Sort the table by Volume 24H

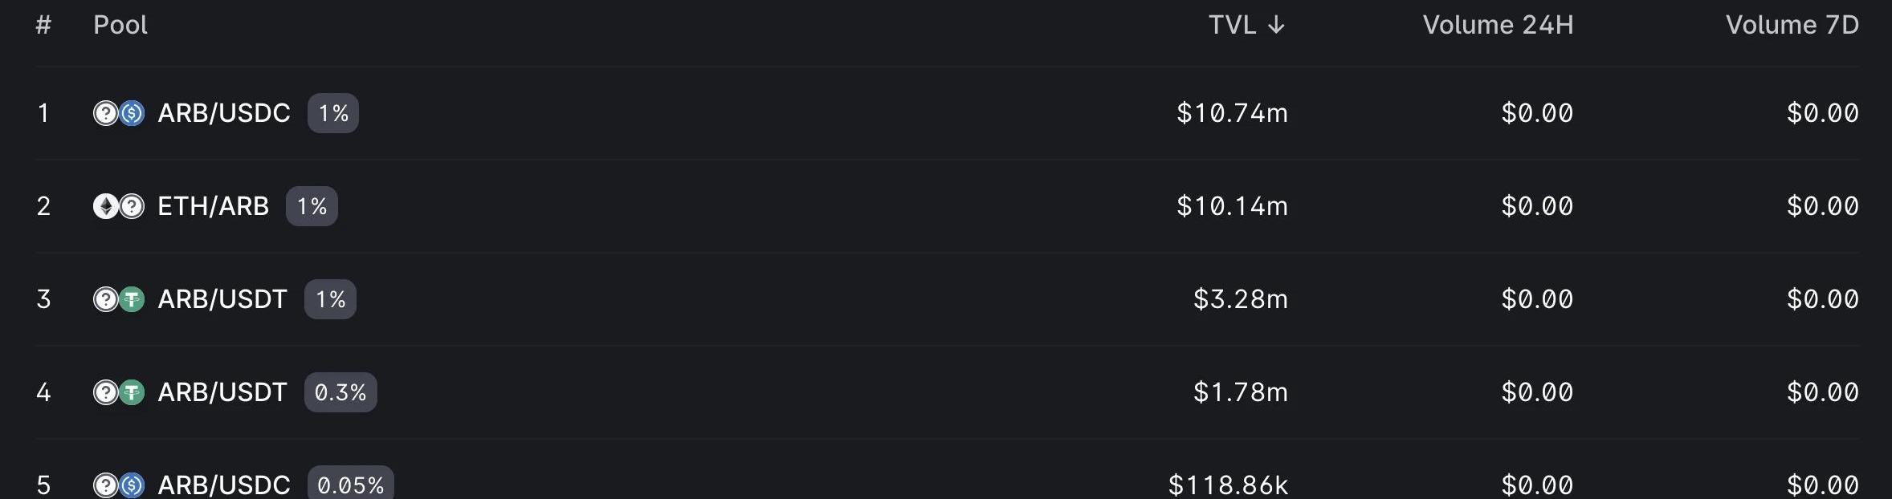tap(1498, 25)
